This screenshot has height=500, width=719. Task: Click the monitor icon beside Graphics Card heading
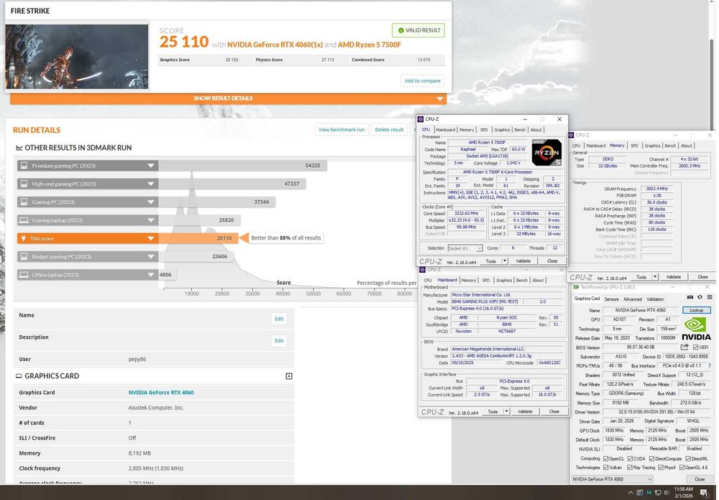click(x=19, y=376)
